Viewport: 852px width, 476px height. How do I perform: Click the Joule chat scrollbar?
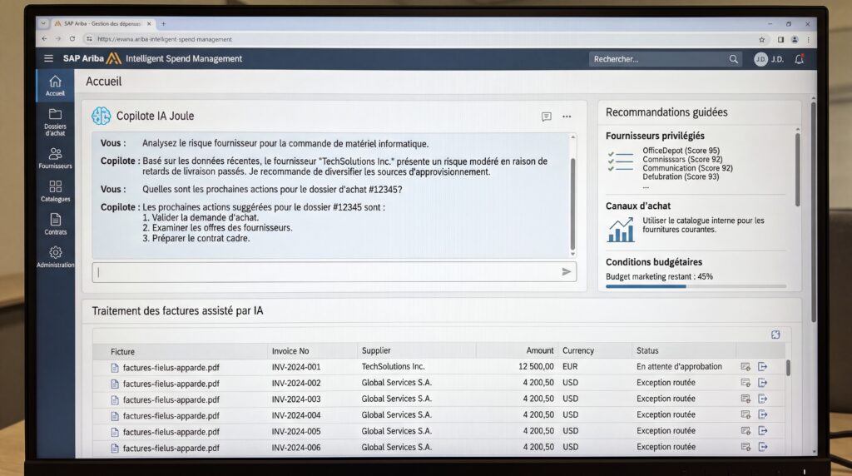572,204
